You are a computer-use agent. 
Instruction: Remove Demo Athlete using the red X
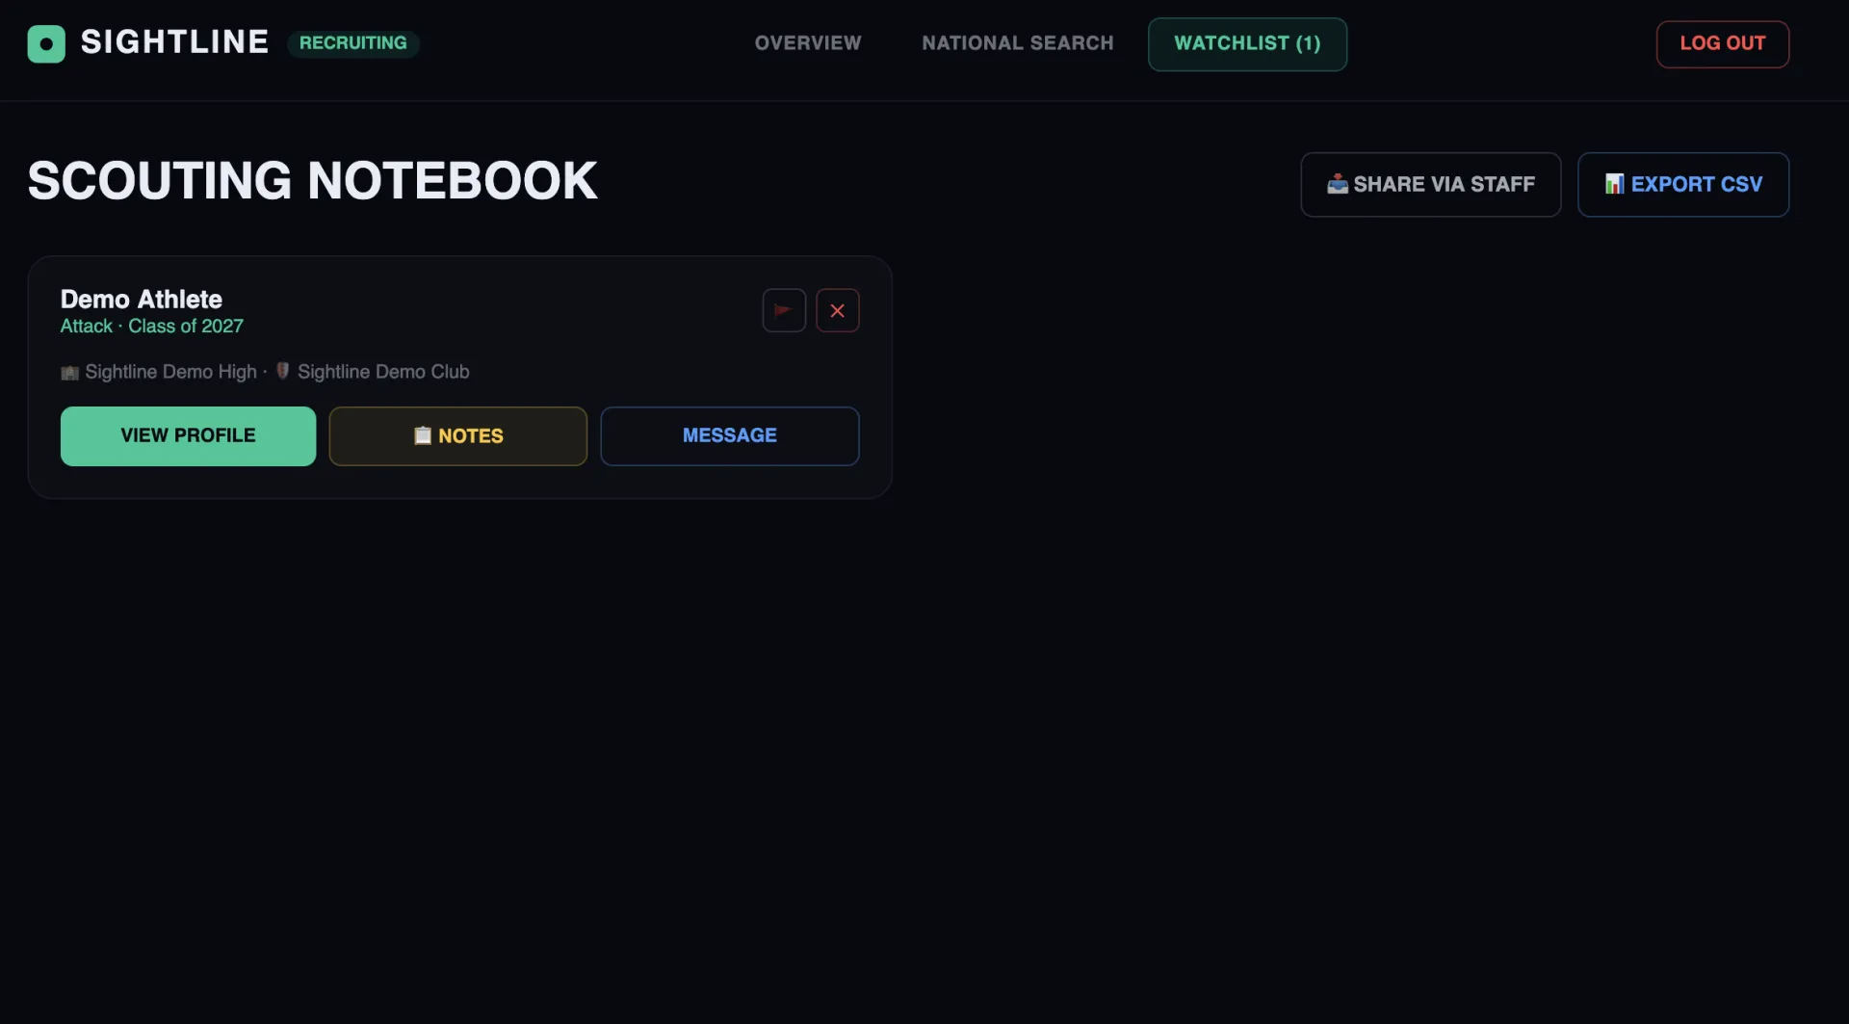(837, 310)
